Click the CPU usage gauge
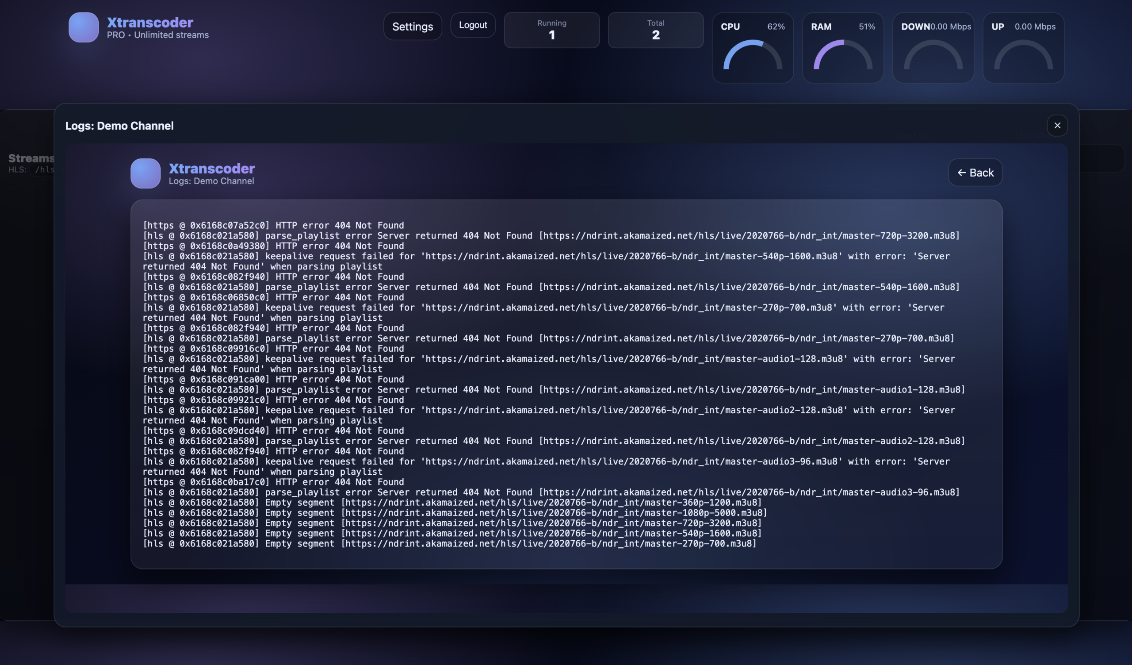This screenshot has width=1132, height=665. click(753, 48)
